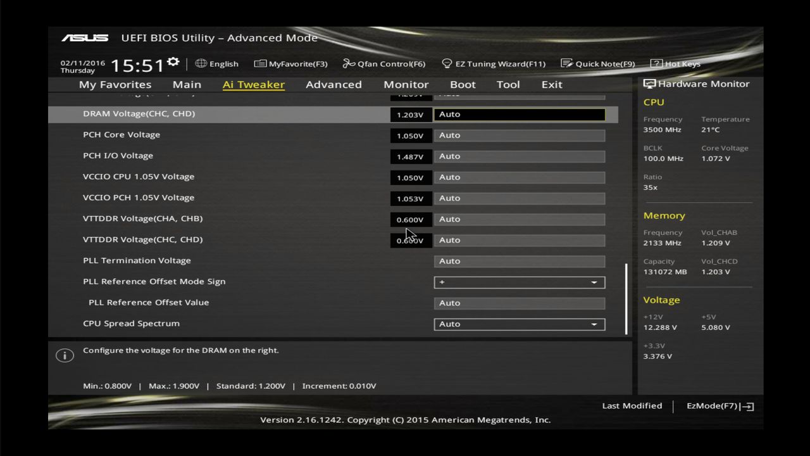Click Last Modified button

coord(632,406)
